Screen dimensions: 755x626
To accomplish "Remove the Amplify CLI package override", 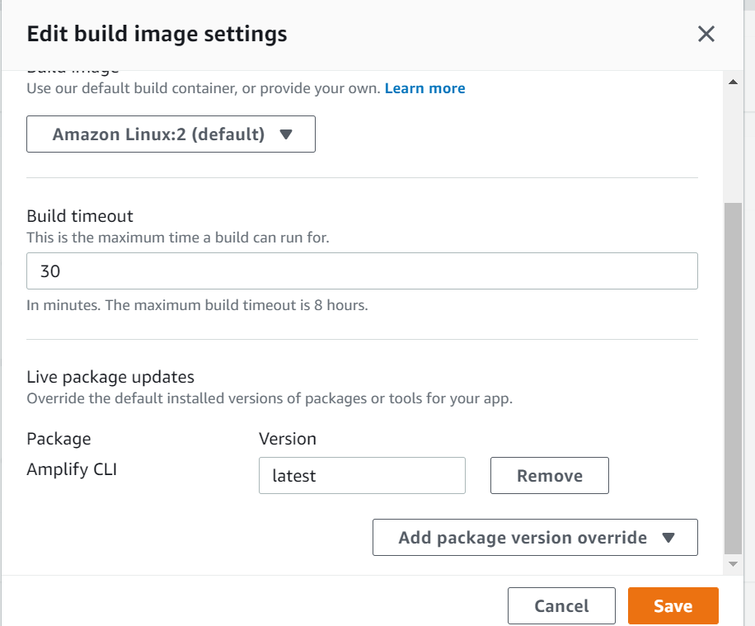I will pyautogui.click(x=549, y=476).
